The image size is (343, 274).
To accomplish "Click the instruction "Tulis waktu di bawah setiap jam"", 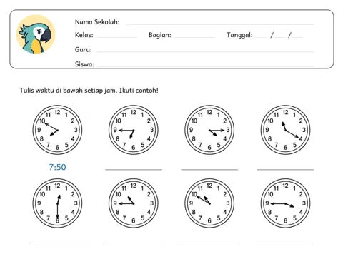I will (69, 91).
